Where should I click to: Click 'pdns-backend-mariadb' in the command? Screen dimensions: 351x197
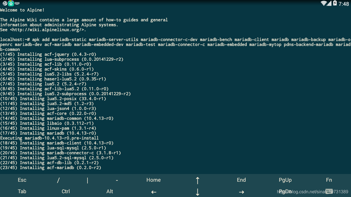pos(308,44)
